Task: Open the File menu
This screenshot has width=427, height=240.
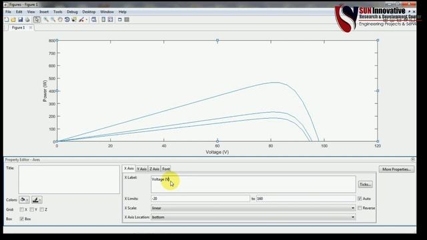Action: click(x=8, y=12)
